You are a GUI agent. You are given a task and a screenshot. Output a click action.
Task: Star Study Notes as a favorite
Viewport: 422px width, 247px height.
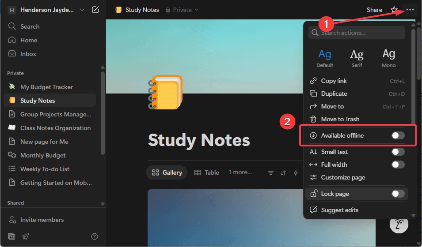(x=394, y=10)
